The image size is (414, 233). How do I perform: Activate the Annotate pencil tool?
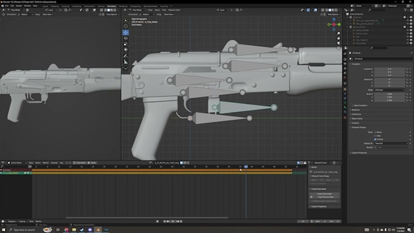click(125, 56)
